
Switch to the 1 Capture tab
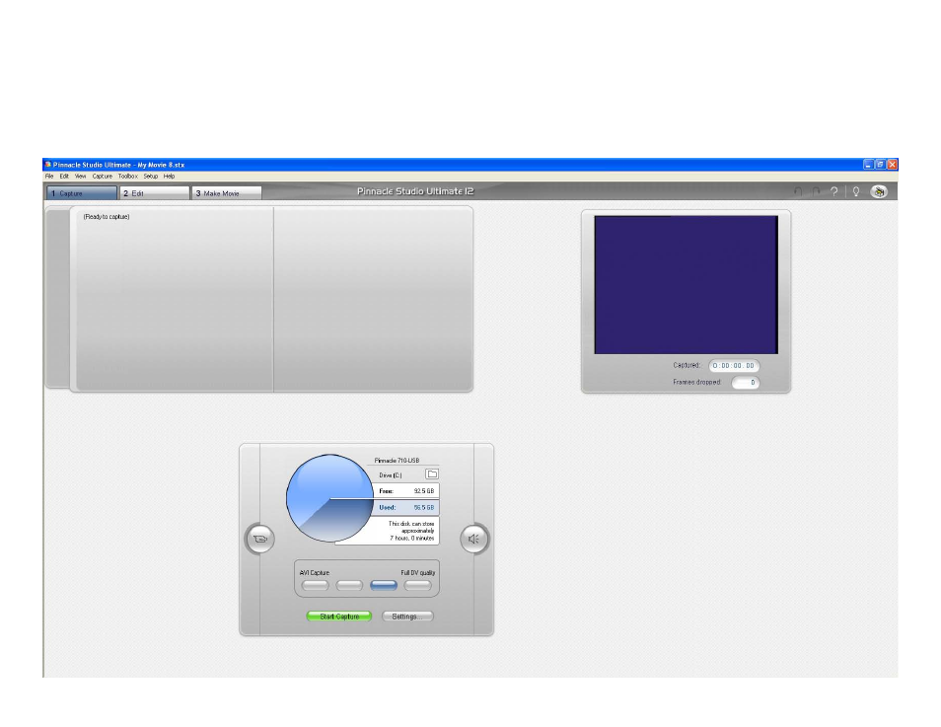point(82,192)
